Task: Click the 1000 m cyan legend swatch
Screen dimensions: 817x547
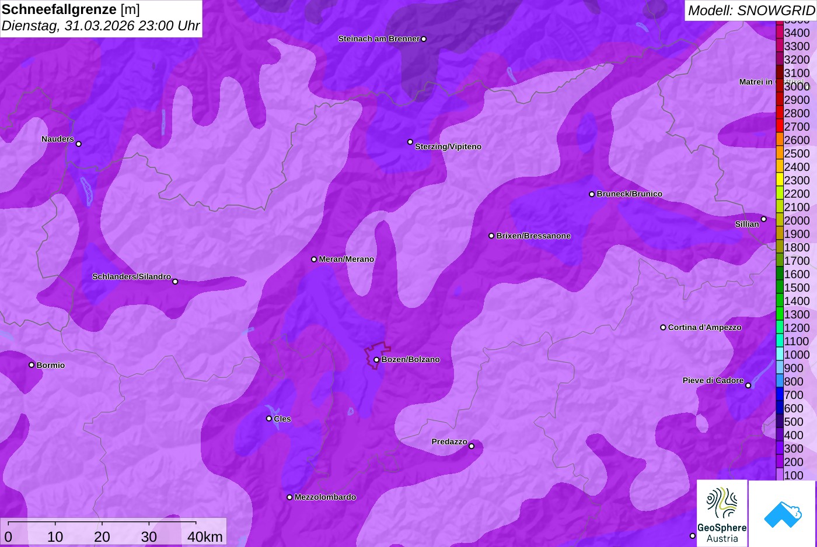Action: (x=779, y=354)
